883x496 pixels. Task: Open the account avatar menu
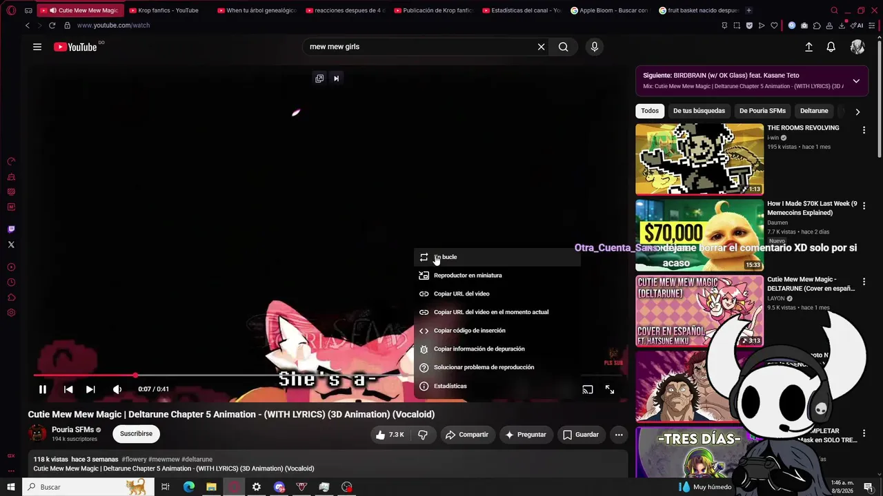[x=857, y=47]
